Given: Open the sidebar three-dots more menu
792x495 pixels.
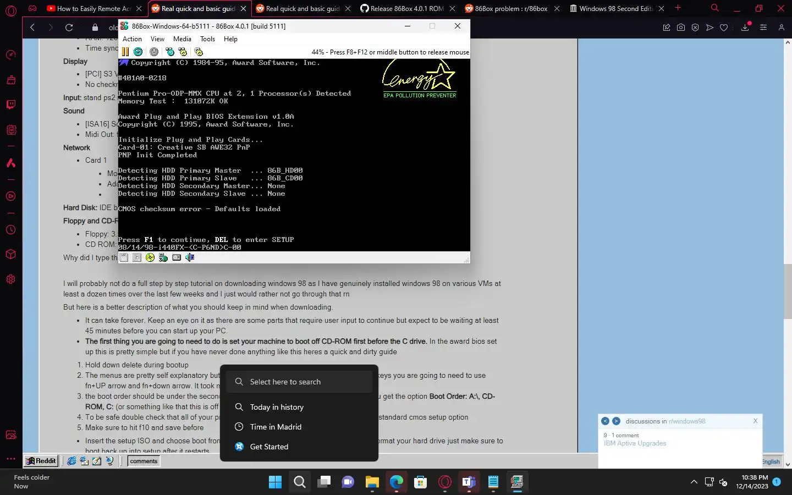Looking at the screenshot, I should pyautogui.click(x=10, y=458).
